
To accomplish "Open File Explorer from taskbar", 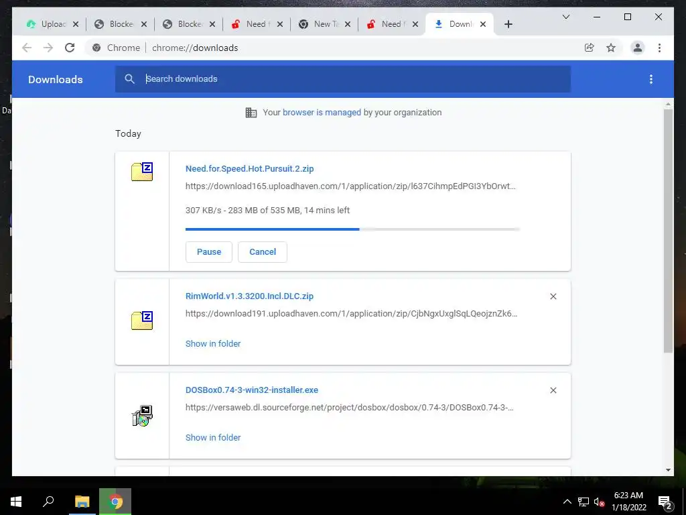I will [x=82, y=502].
